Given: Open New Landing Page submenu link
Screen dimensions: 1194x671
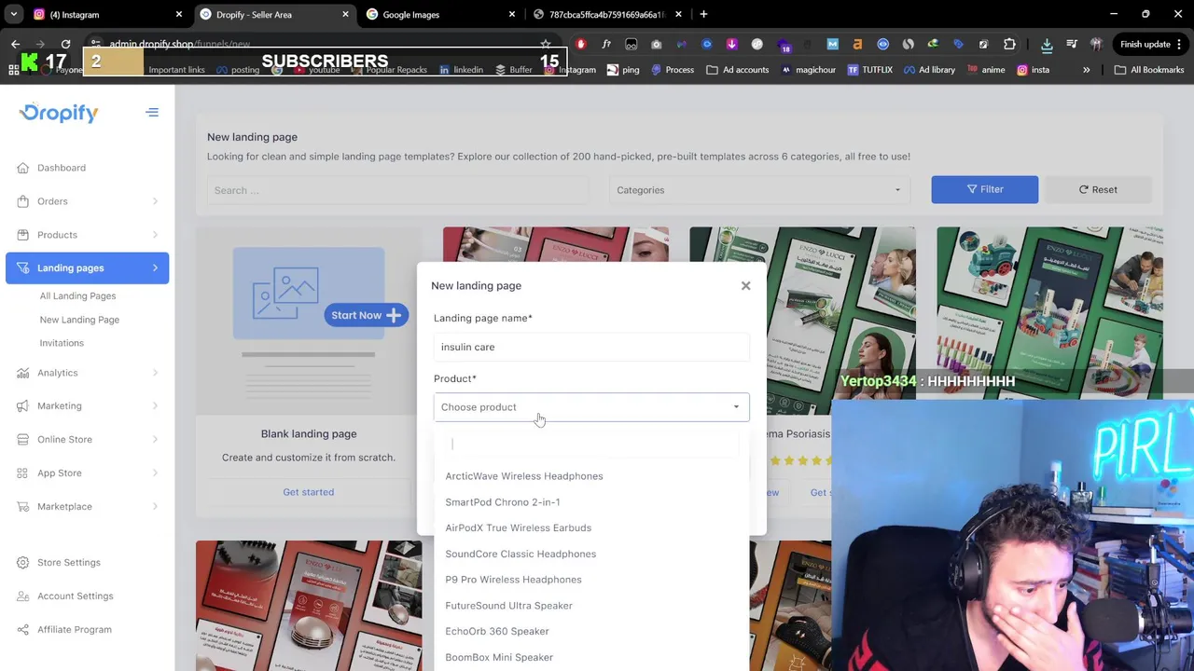Looking at the screenshot, I should (x=79, y=320).
